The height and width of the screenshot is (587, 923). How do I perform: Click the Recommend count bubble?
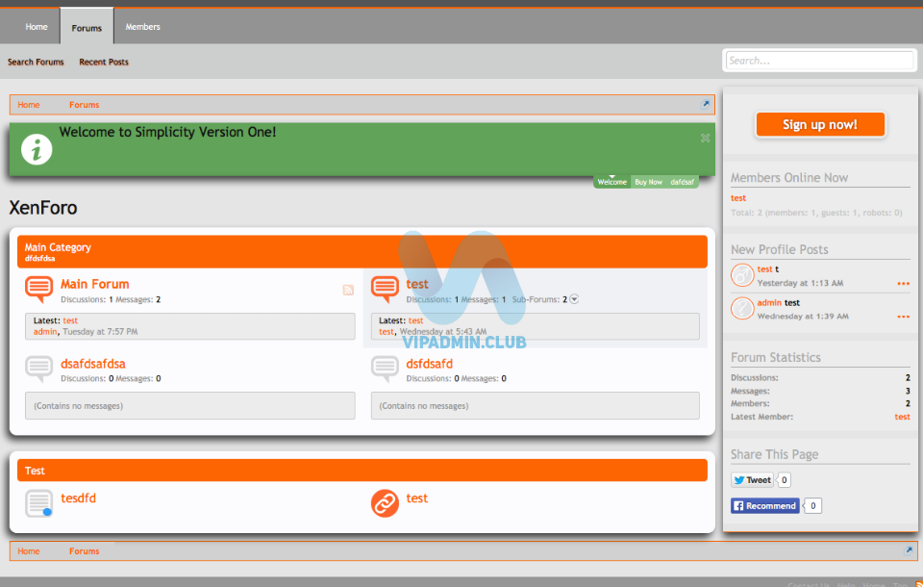pos(813,505)
